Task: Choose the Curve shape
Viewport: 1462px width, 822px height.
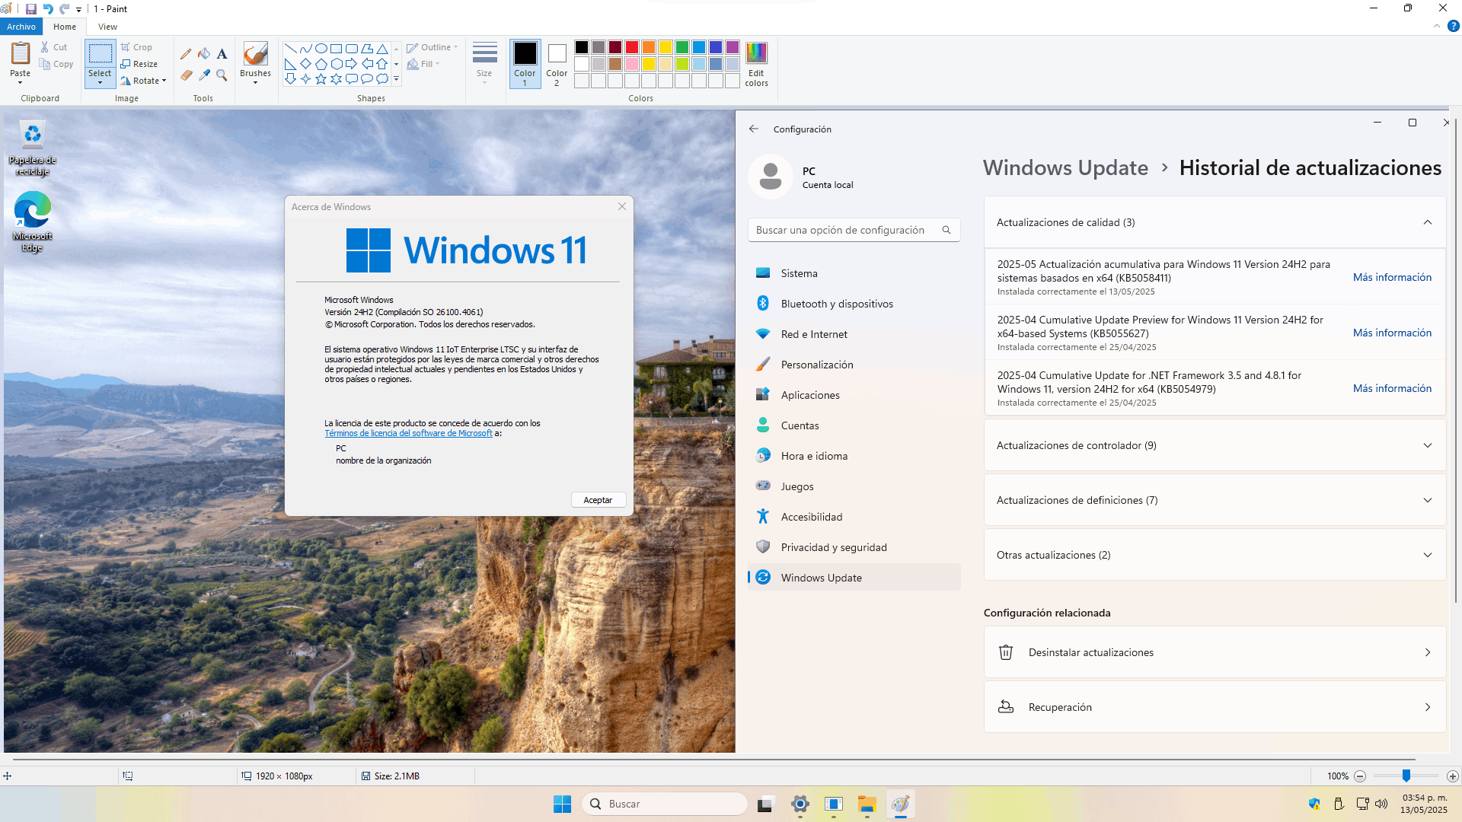Action: (x=305, y=49)
